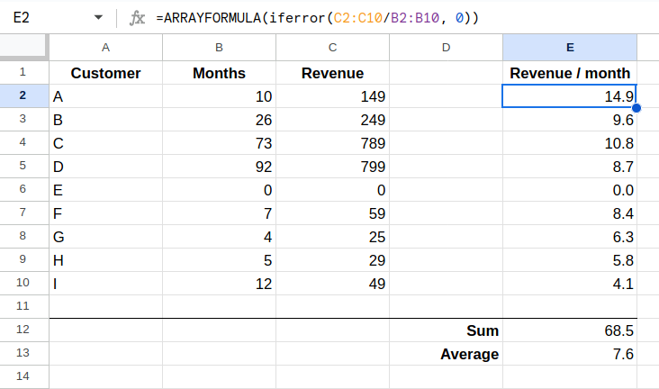Image resolution: width=659 pixels, height=389 pixels.
Task: Select the sum value 68.5
Action: pos(570,330)
